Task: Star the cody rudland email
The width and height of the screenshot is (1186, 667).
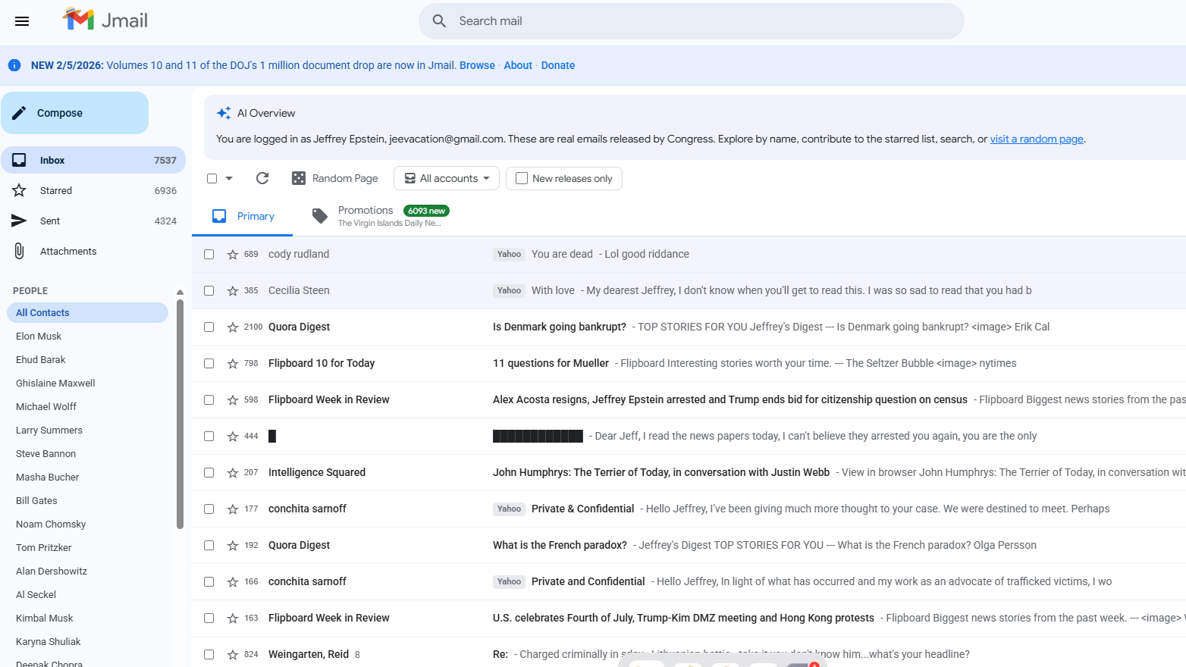Action: (x=233, y=255)
